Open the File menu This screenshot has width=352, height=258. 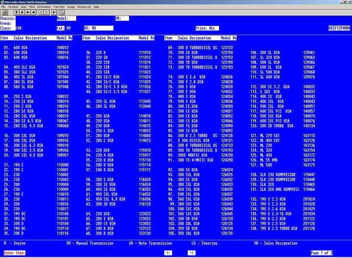(x=3, y=7)
